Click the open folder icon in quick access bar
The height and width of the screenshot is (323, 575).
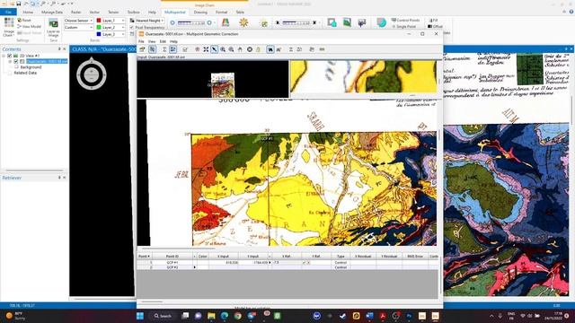click(x=12, y=4)
